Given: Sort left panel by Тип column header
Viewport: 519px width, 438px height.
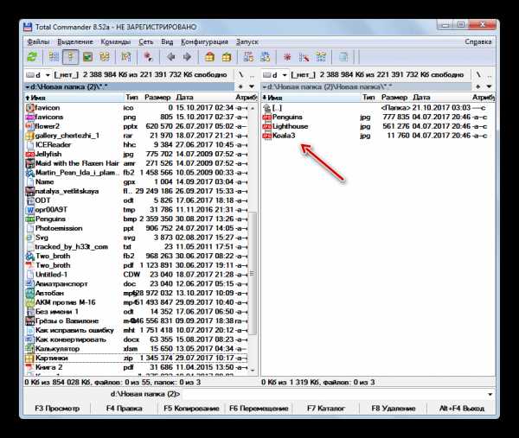Looking at the screenshot, I should 132,98.
